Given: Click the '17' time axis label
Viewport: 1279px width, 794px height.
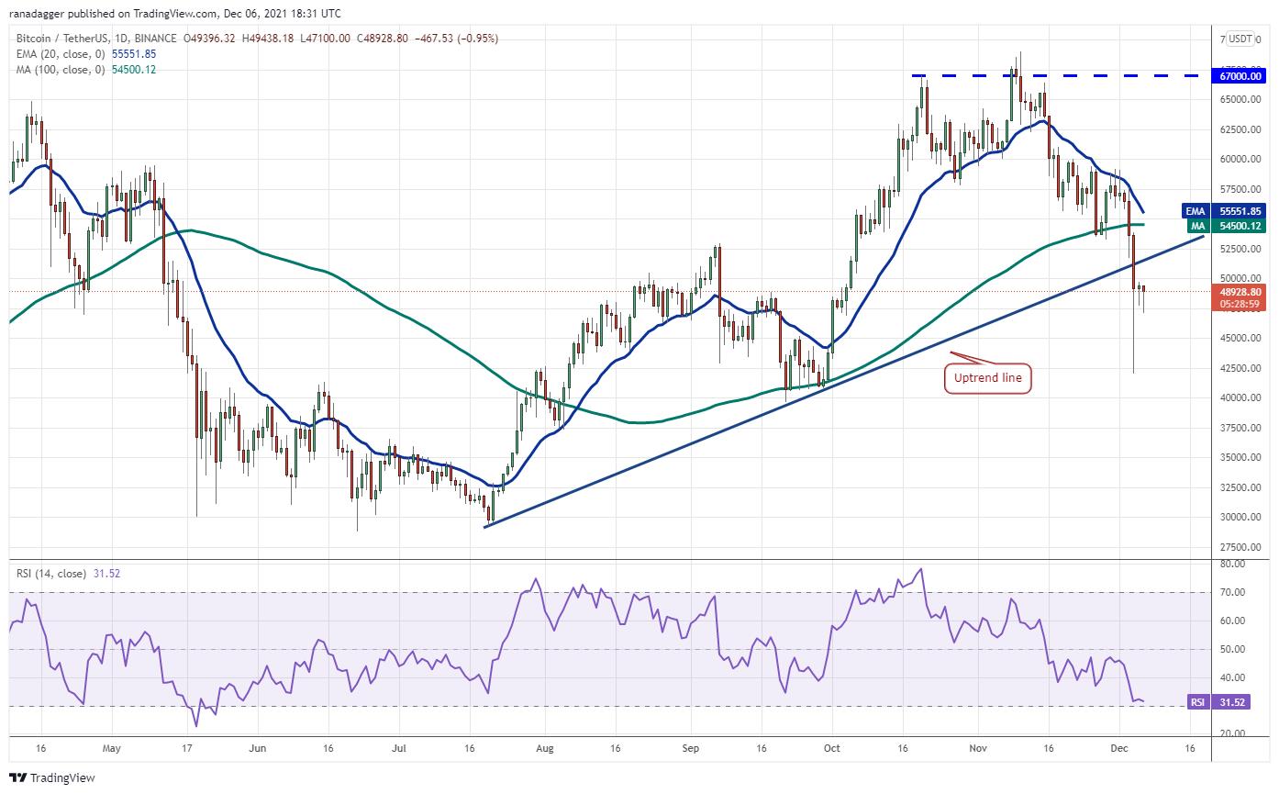Looking at the screenshot, I should click(x=186, y=748).
